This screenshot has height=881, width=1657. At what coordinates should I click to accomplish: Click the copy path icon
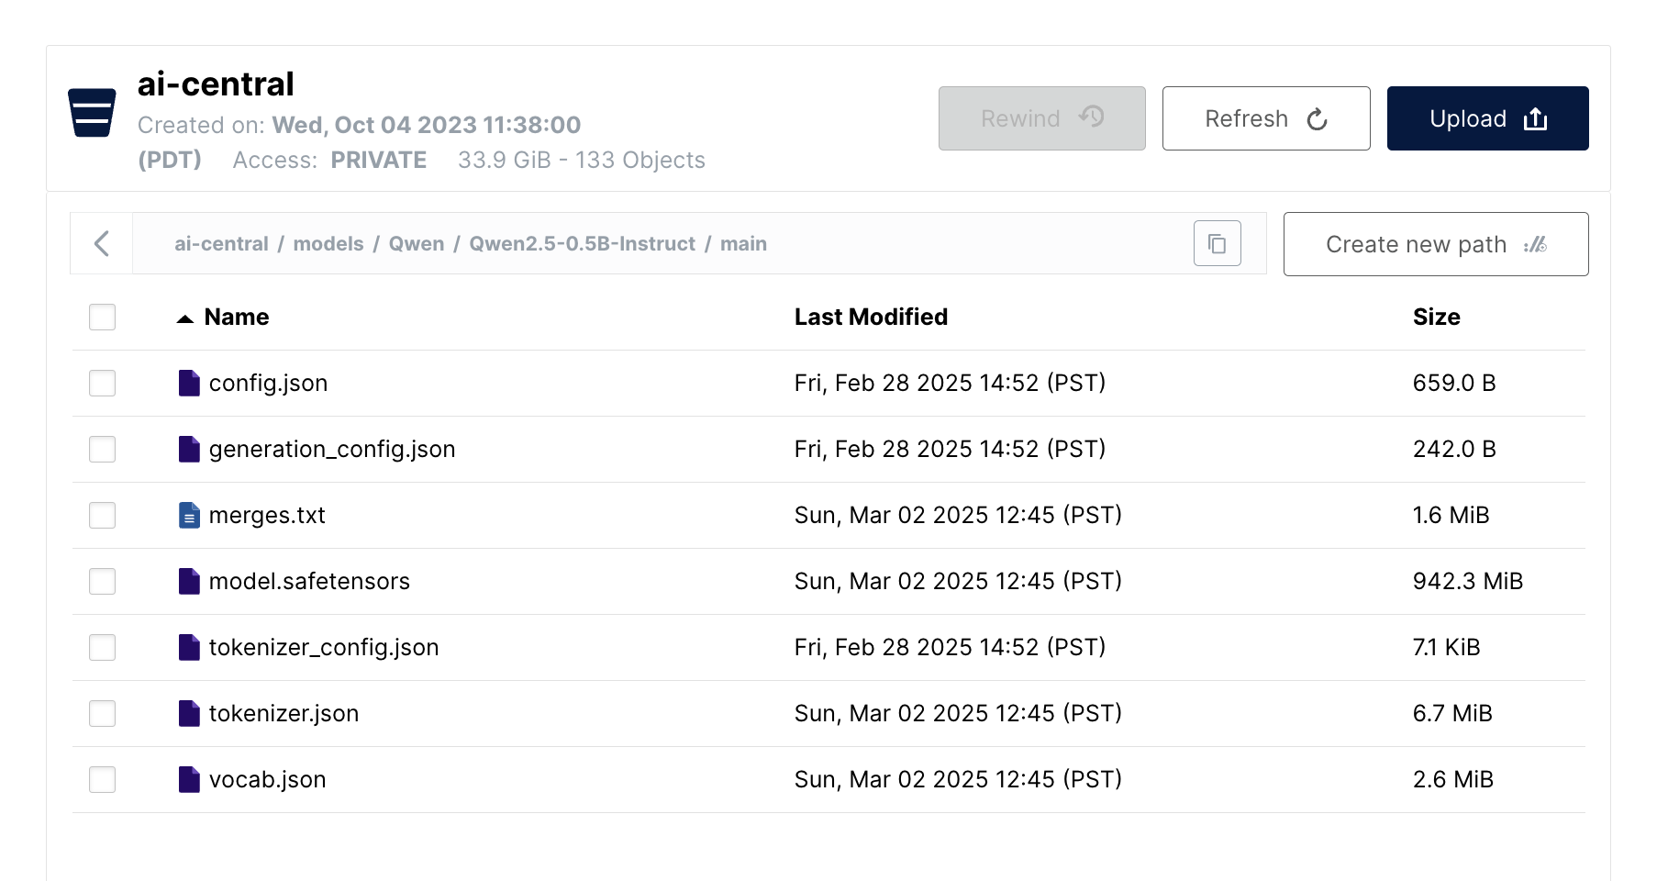point(1217,243)
